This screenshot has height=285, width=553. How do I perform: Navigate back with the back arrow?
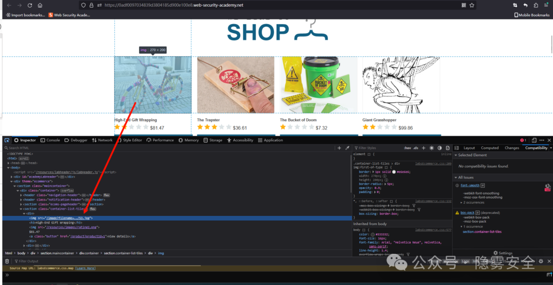pos(9,5)
